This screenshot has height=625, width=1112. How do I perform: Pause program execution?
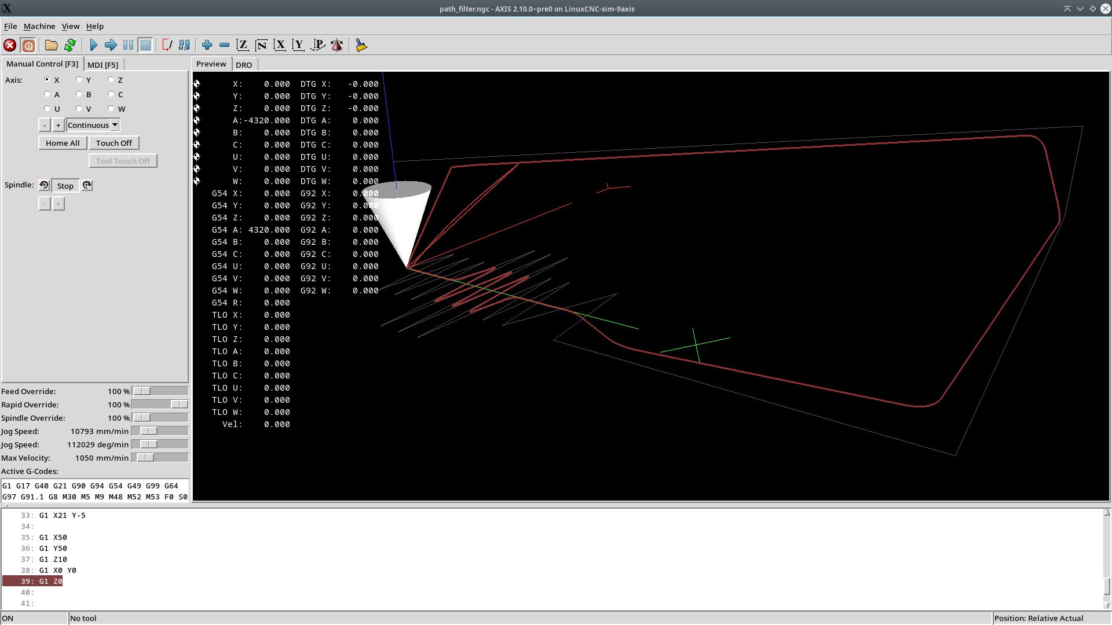[128, 45]
